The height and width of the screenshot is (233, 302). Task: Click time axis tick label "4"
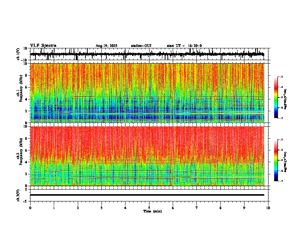125,208
